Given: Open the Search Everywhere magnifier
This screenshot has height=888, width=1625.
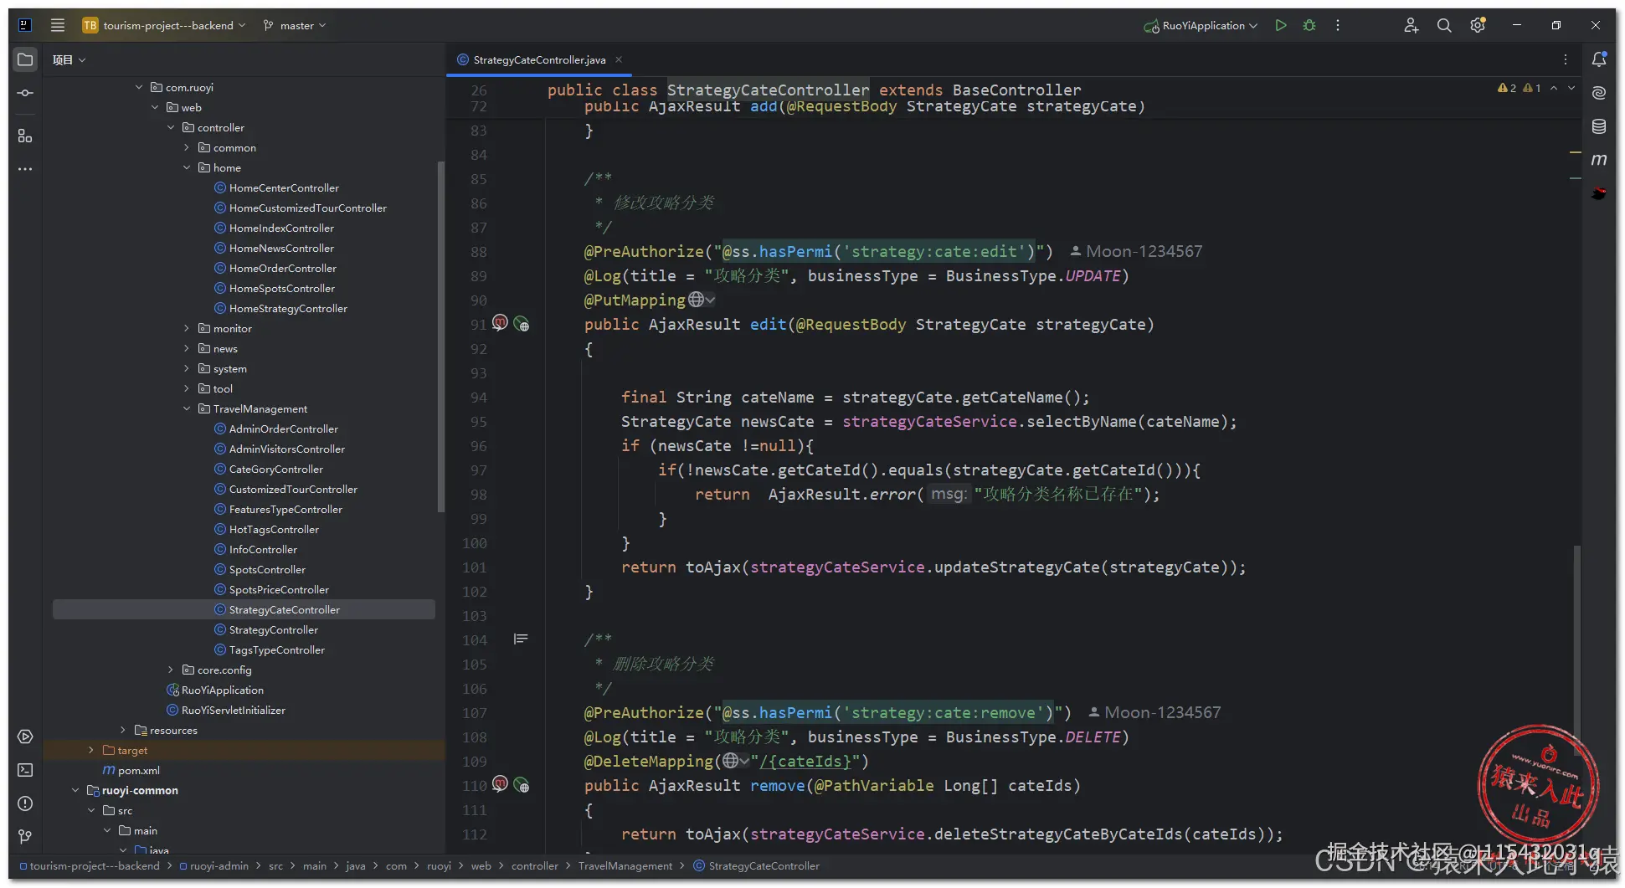Looking at the screenshot, I should (1444, 25).
